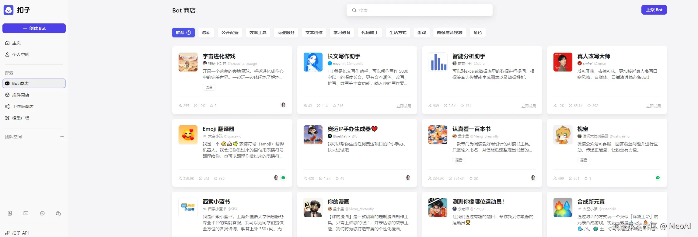Open 主页 in the sidebar
This screenshot has height=237, width=698.
[x=34, y=43]
